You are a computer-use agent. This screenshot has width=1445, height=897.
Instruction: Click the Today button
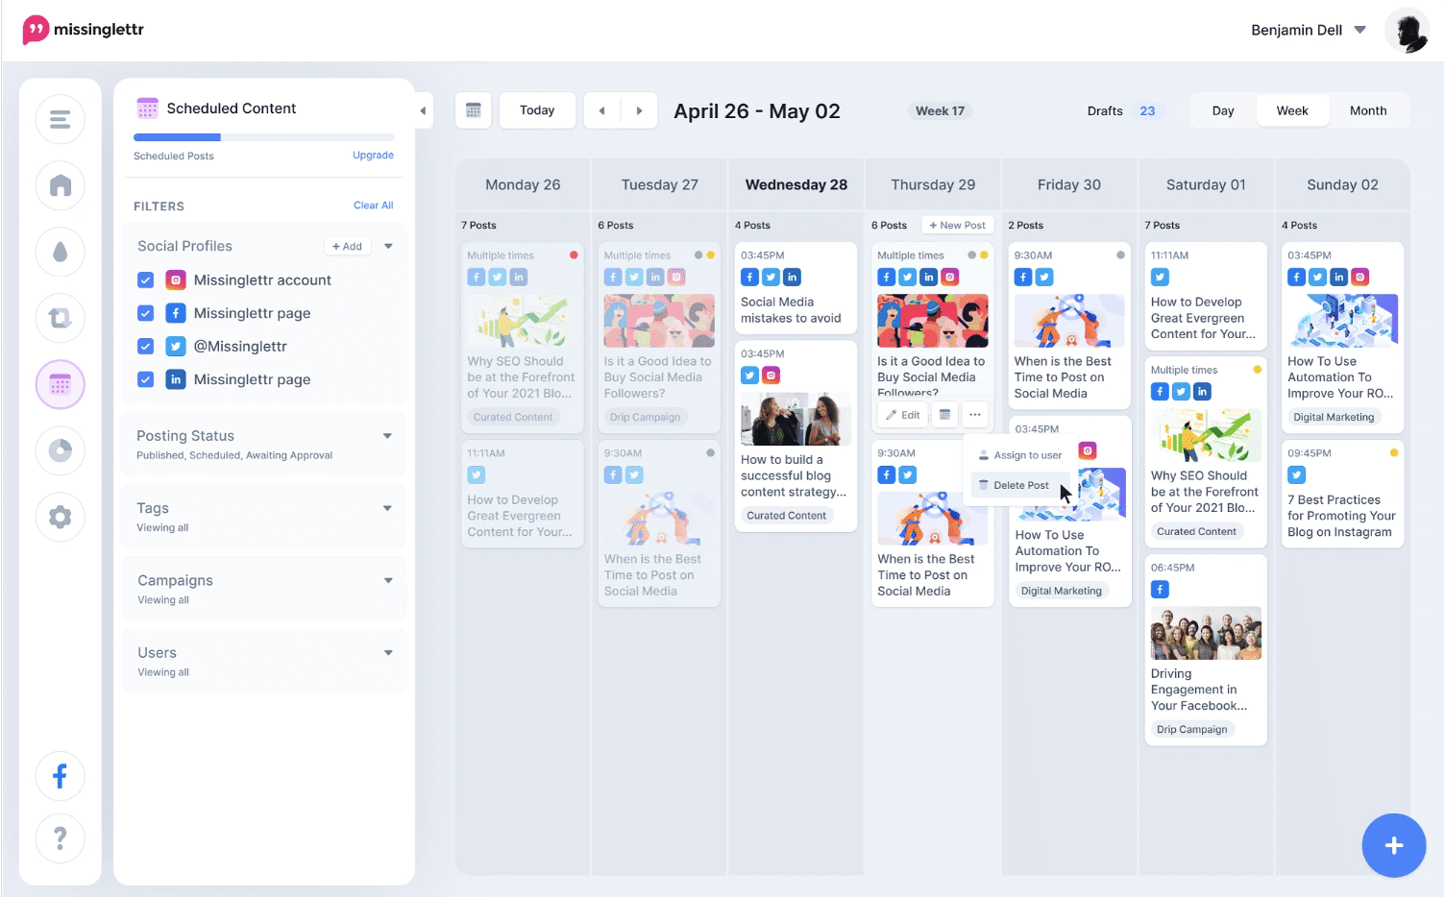537,110
